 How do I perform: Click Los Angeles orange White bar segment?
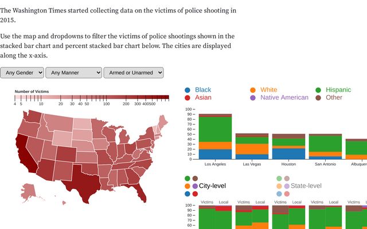point(215,145)
